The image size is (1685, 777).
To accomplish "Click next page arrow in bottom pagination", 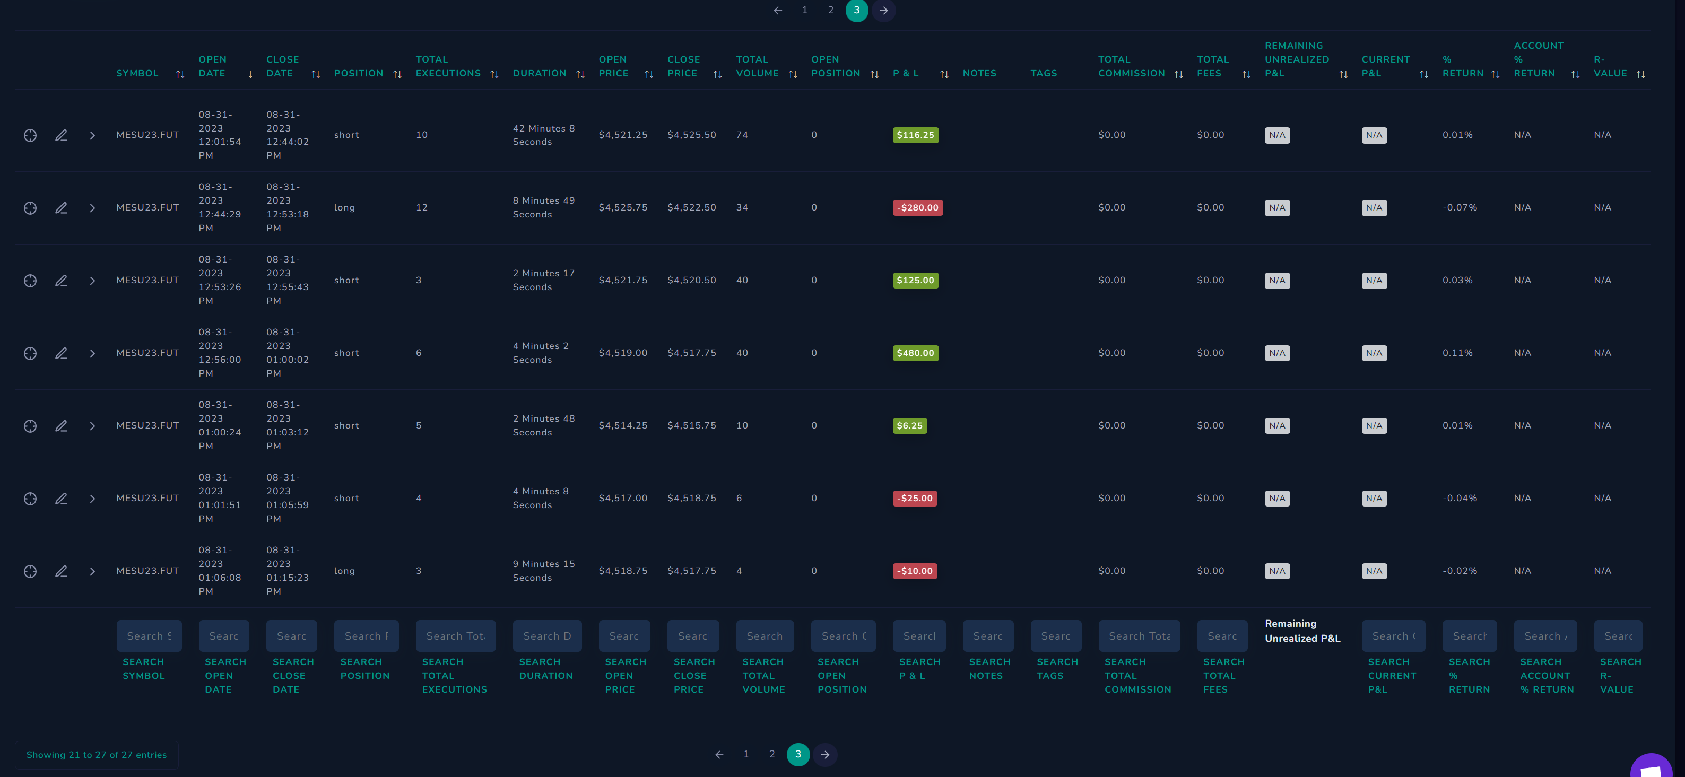I will 825,754.
